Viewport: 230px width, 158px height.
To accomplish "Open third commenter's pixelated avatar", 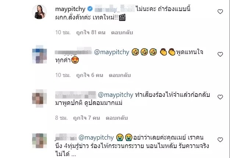I will (39, 98).
